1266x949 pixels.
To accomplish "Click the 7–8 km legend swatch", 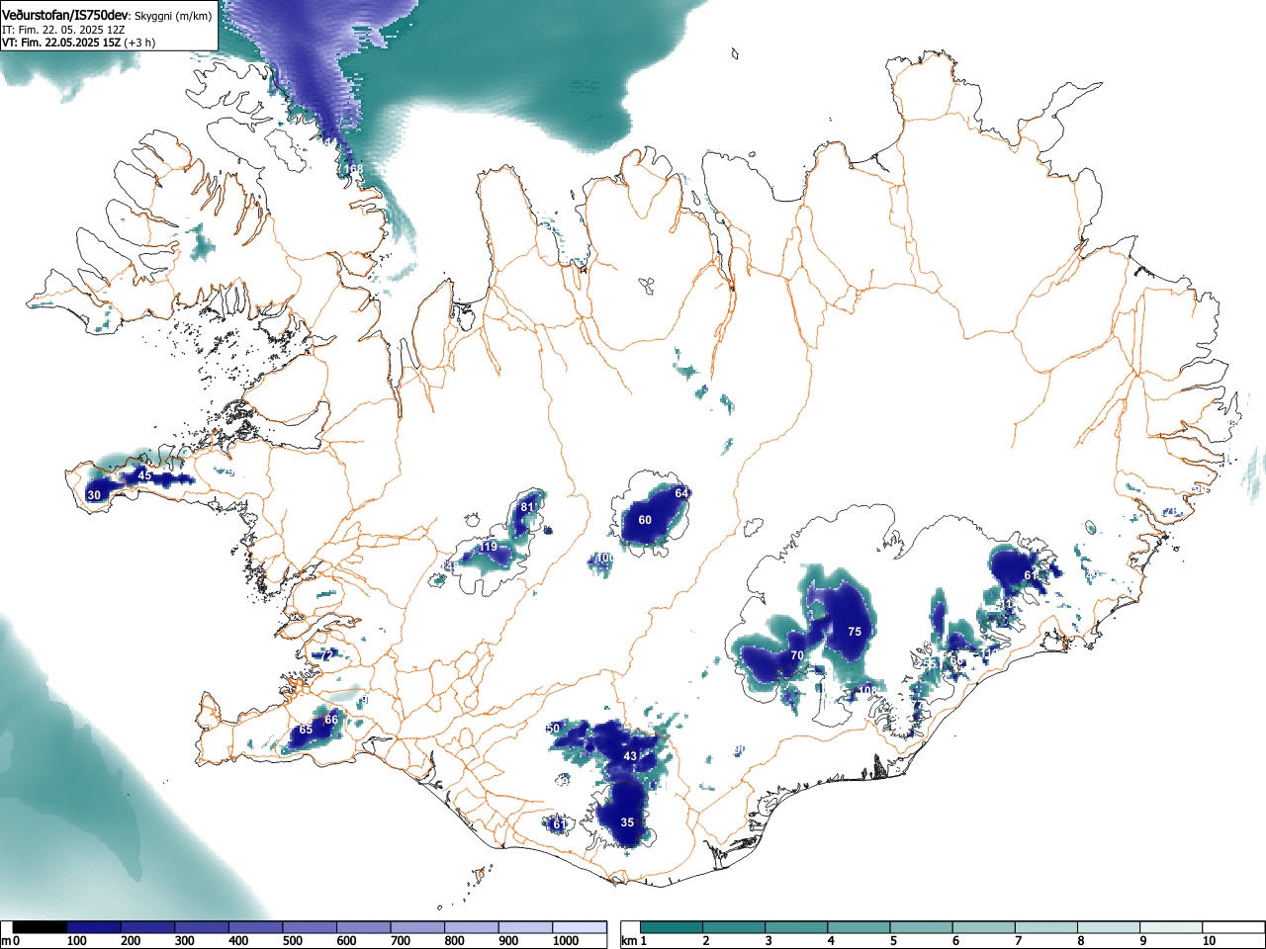I will [x=1045, y=927].
